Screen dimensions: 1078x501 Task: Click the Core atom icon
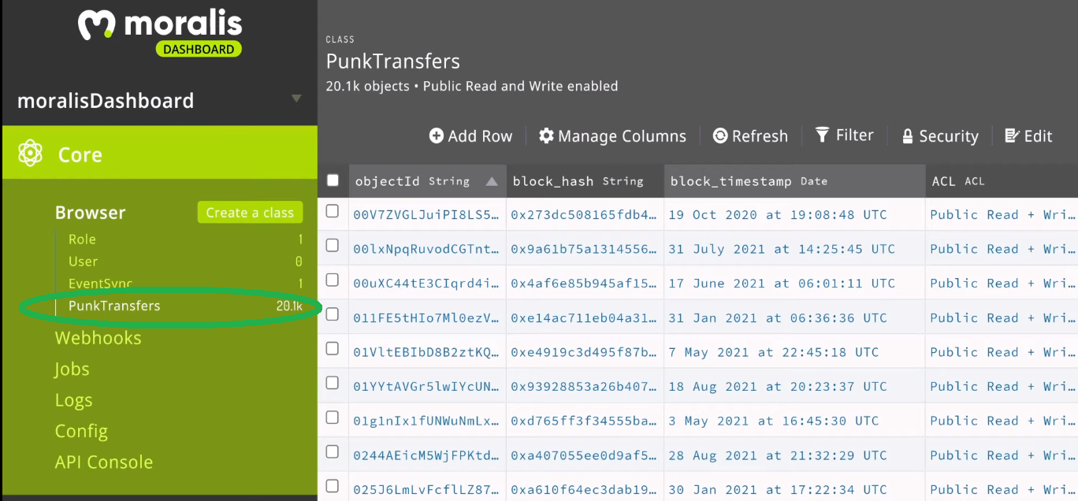click(30, 153)
